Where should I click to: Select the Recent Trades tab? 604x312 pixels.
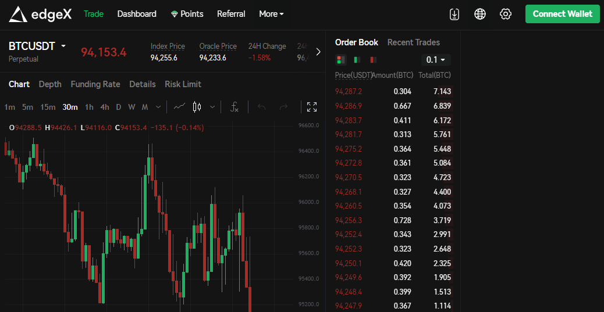pyautogui.click(x=413, y=42)
